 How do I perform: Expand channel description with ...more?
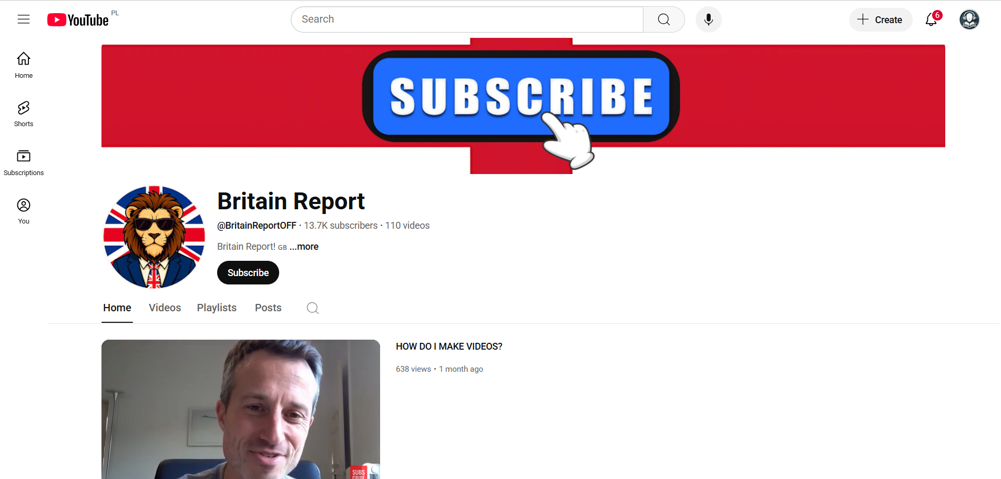pyautogui.click(x=304, y=247)
